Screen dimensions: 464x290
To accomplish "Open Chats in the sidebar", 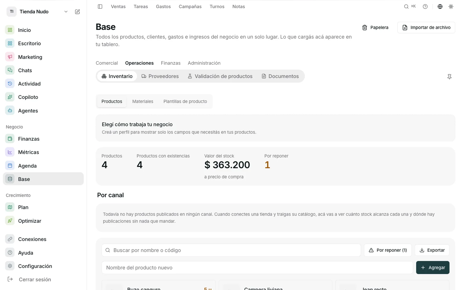I will click(43, 70).
